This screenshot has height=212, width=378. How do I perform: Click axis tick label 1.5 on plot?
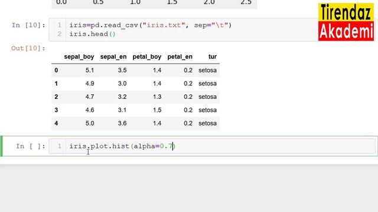[172, 2]
